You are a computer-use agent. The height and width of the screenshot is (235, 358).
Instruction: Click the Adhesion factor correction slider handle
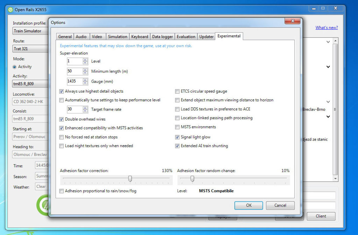(x=130, y=179)
